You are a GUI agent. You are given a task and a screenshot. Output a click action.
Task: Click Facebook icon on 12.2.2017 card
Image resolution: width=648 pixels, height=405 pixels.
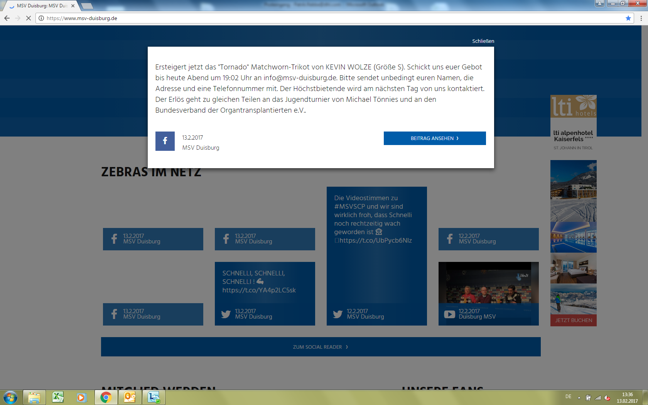coord(450,239)
